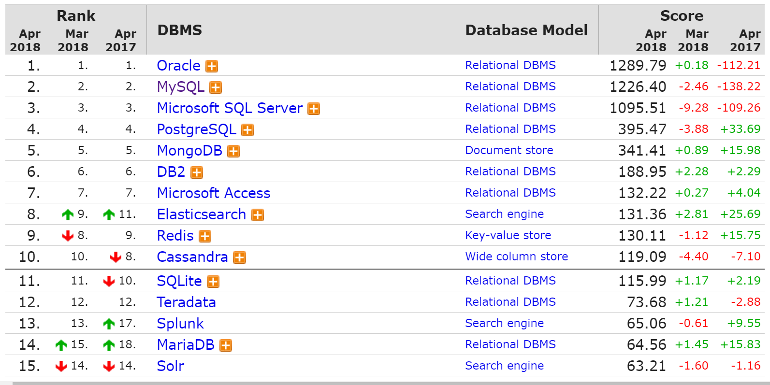Image resolution: width=770 pixels, height=385 pixels.
Task: Click the +2.81 value in Elasticsearch row
Action: click(x=692, y=214)
